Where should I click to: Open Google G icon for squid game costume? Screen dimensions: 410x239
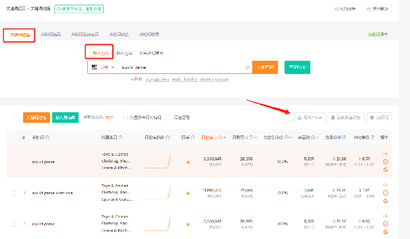(386, 201)
